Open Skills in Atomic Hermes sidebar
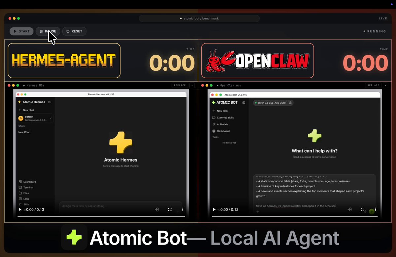396x257 pixels. pos(24,204)
